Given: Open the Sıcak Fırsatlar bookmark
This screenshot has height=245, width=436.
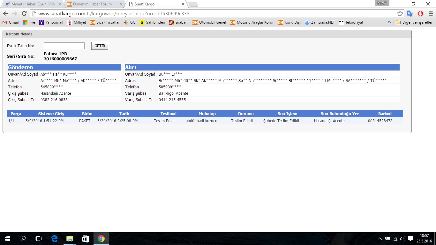Looking at the screenshot, I should [105, 22].
